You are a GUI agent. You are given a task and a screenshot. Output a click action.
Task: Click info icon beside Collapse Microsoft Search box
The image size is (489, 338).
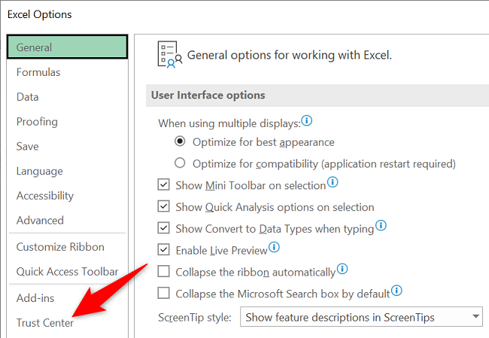(396, 291)
